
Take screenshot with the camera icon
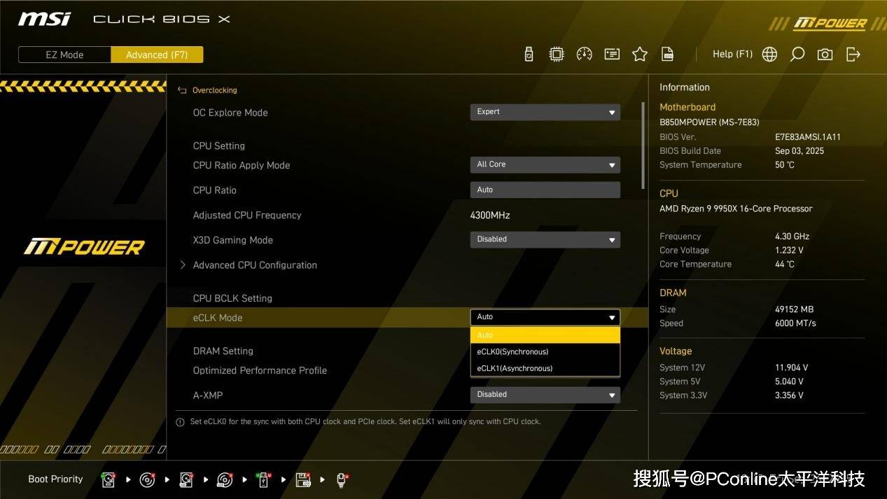pyautogui.click(x=825, y=55)
